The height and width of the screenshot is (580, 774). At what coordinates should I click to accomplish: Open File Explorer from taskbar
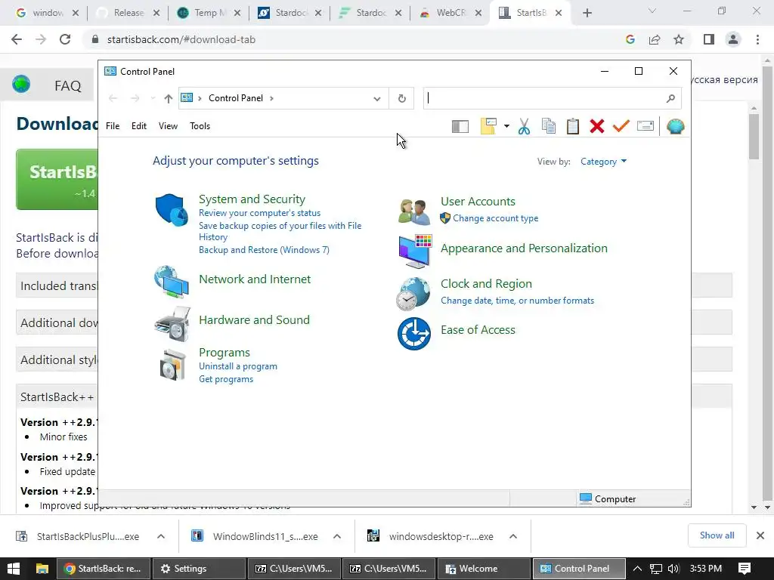coord(42,569)
